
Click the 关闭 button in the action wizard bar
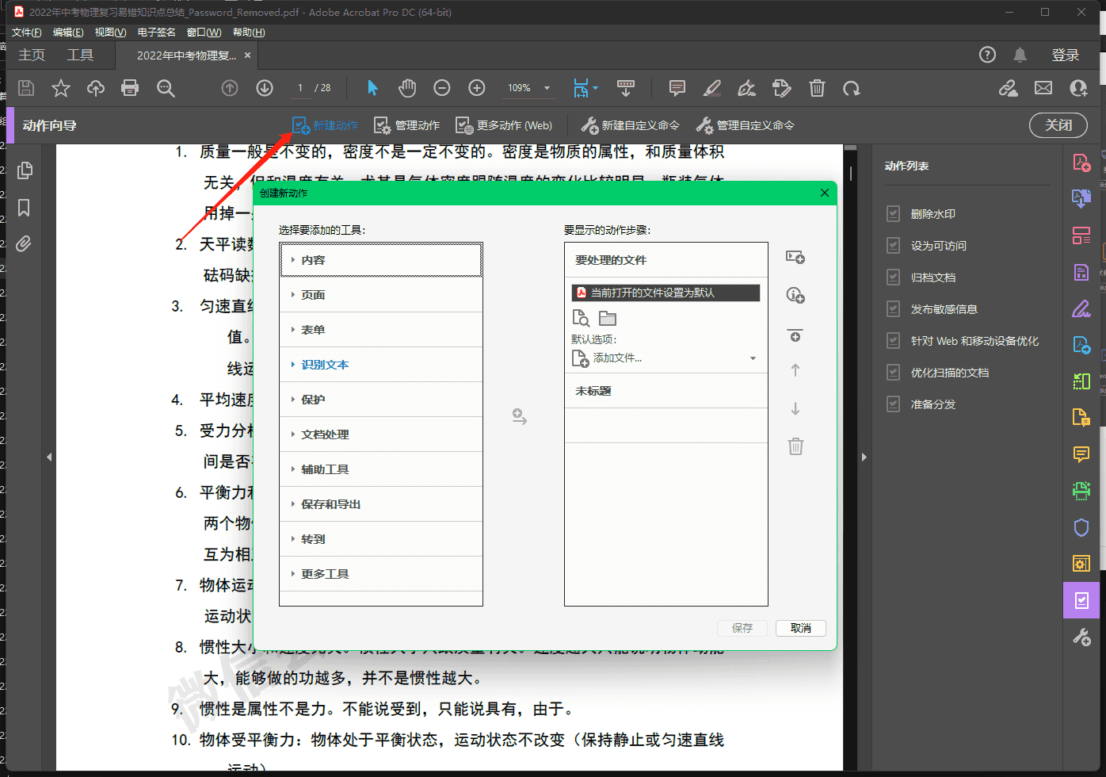point(1058,125)
